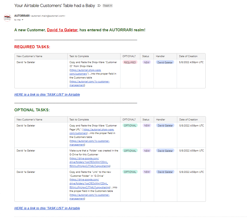247x220 pixels.
Task: Click the OPTIONAL TASKS: heading
Action: pyautogui.click(x=32, y=110)
